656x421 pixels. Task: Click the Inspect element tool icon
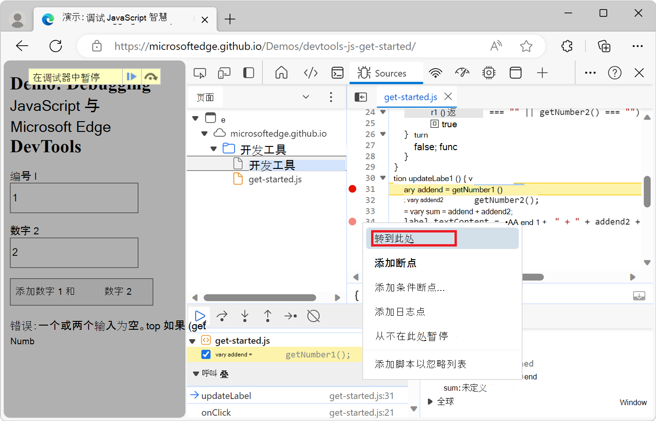tap(200, 73)
